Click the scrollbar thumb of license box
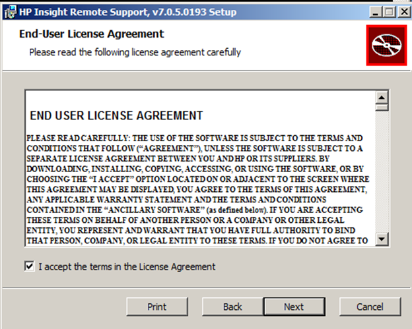Viewport: 412px width, 329px height. click(382, 107)
